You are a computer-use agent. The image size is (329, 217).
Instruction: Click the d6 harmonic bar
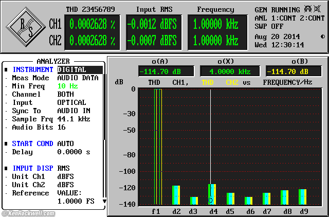248,201
